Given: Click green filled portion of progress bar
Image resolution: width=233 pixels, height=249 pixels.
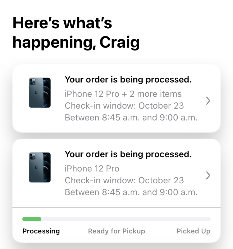Looking at the screenshot, I should pos(32,219).
